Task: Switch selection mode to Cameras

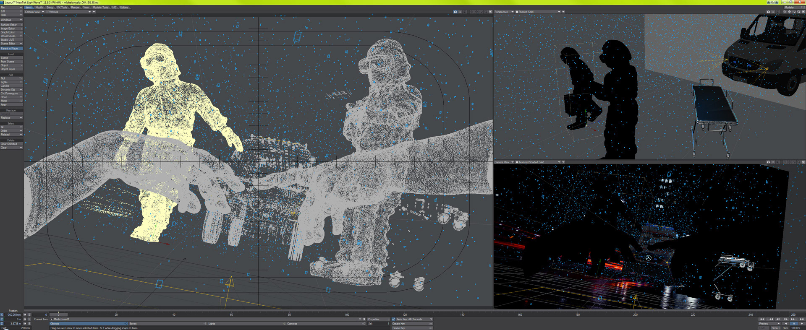Action: pos(325,324)
